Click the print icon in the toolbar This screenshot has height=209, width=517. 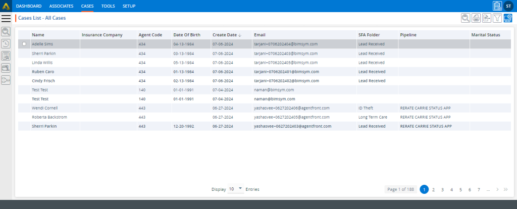476,18
